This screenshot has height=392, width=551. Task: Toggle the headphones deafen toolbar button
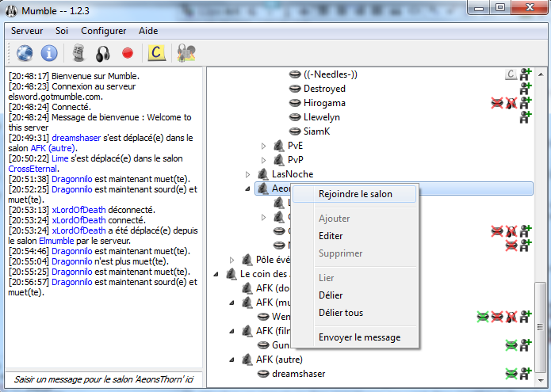pos(102,54)
